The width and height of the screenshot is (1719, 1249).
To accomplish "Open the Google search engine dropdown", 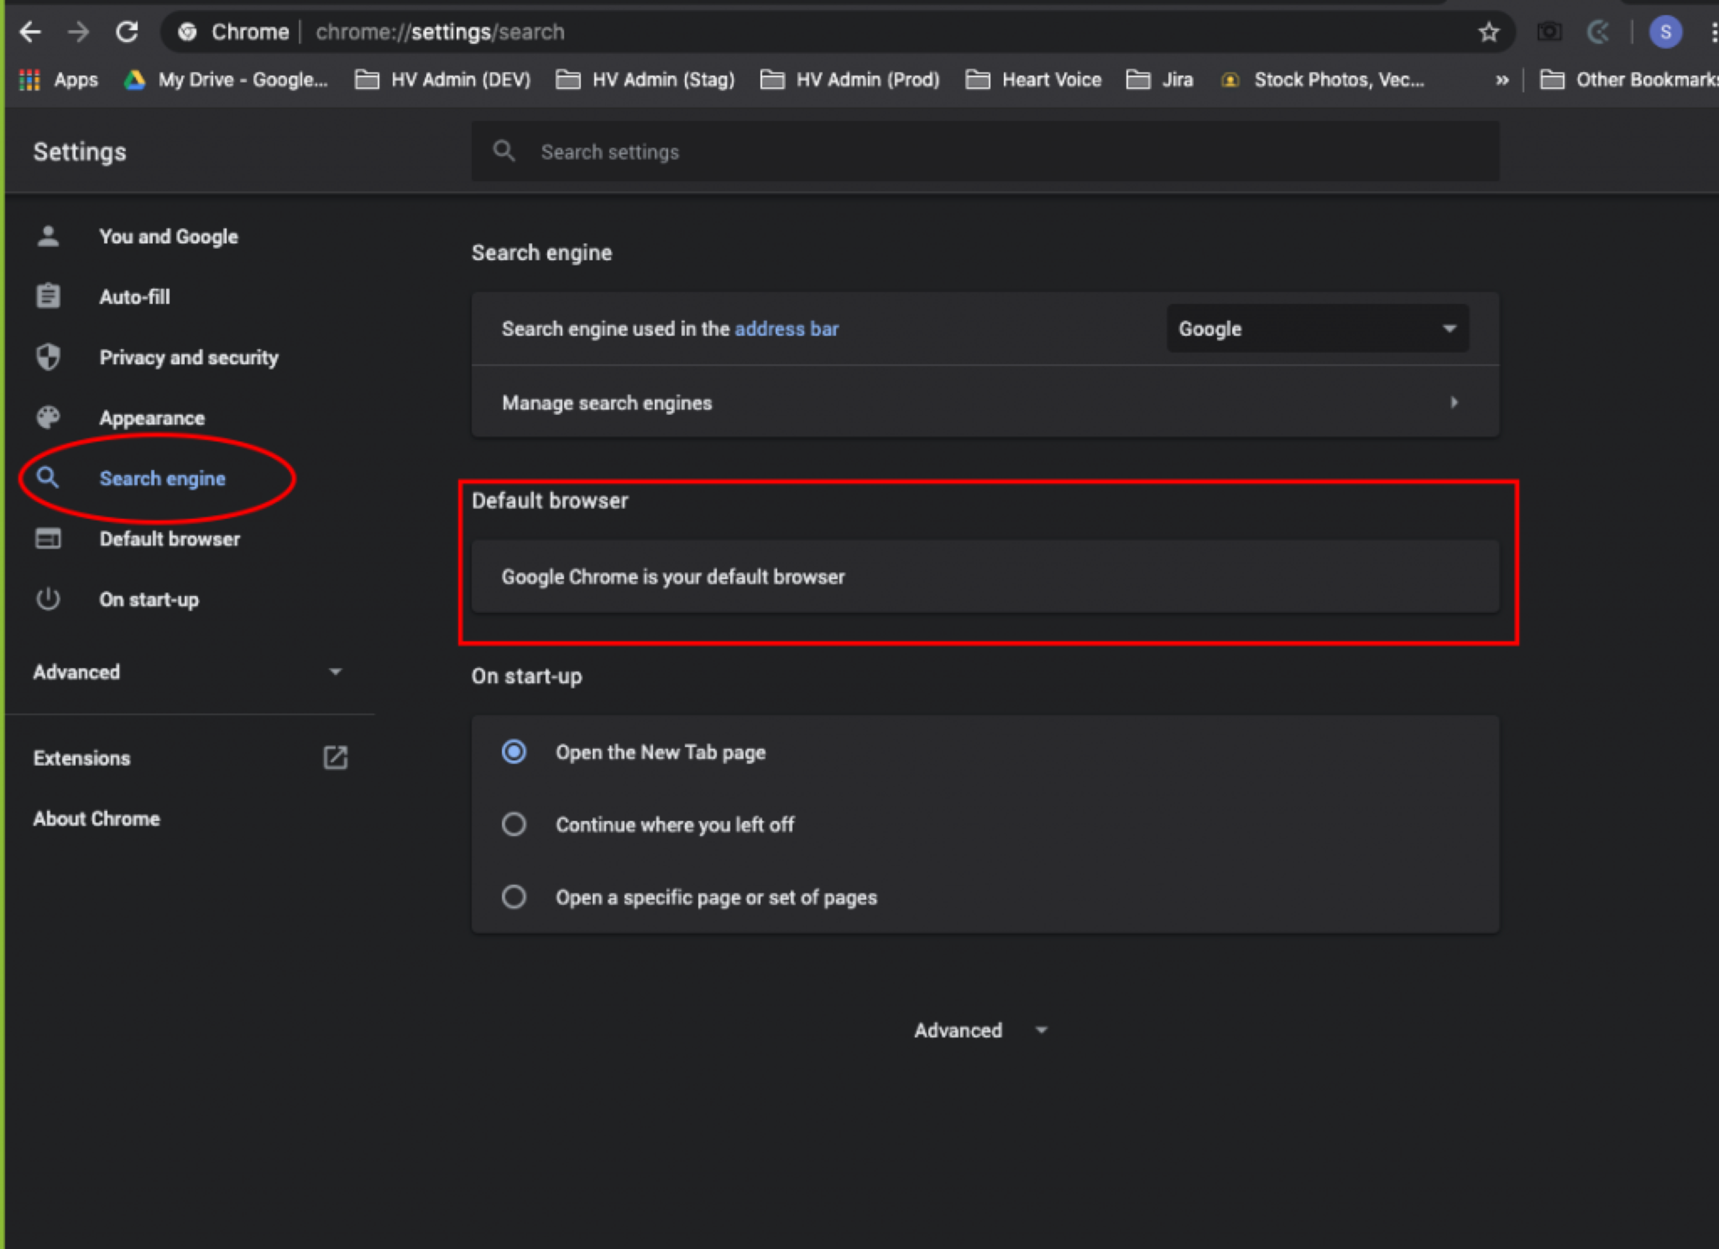I will point(1317,329).
